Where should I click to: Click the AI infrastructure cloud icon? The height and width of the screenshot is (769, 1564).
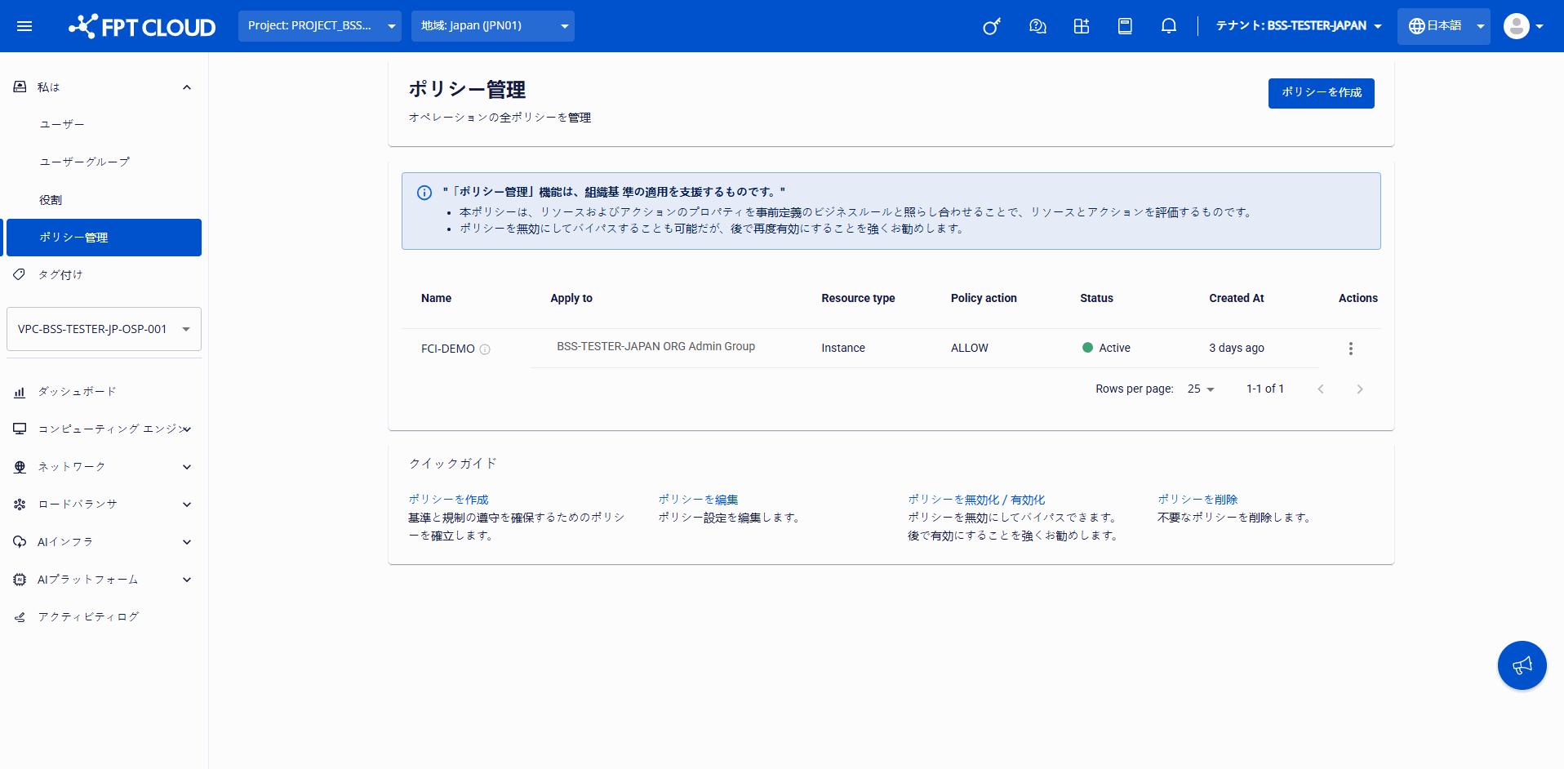(x=20, y=542)
